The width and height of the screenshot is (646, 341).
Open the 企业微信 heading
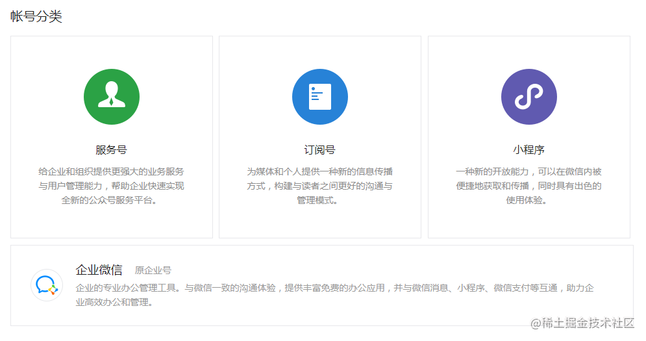point(99,270)
